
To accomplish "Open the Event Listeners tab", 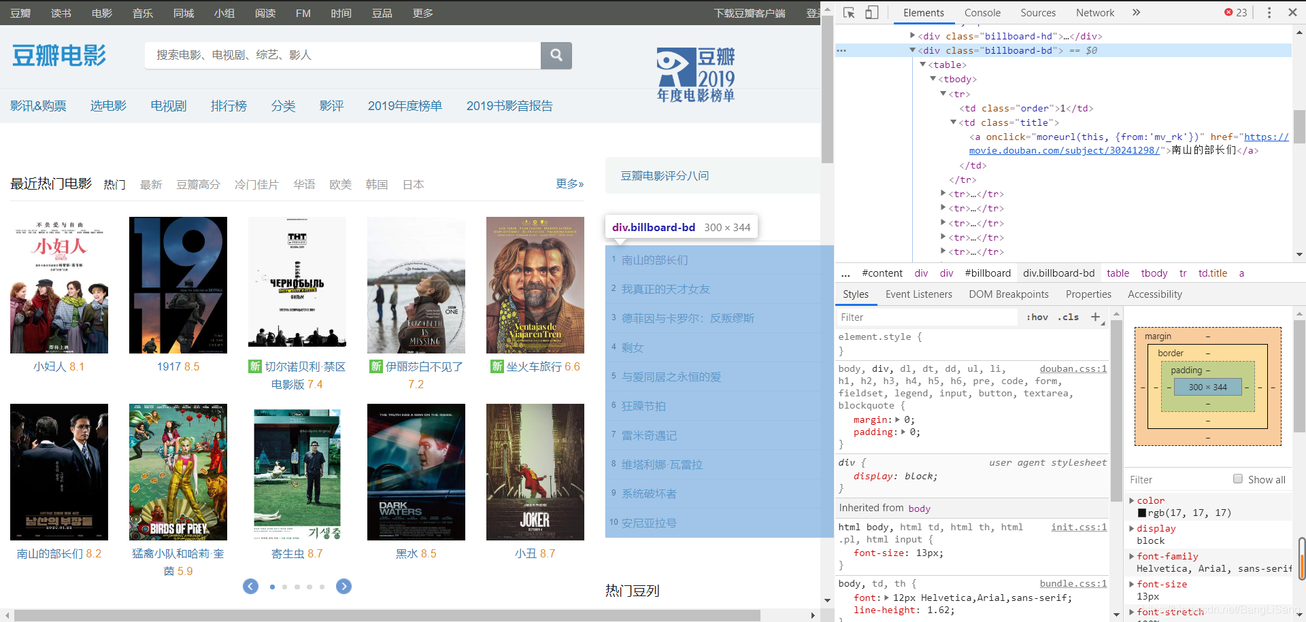I will [x=919, y=294].
